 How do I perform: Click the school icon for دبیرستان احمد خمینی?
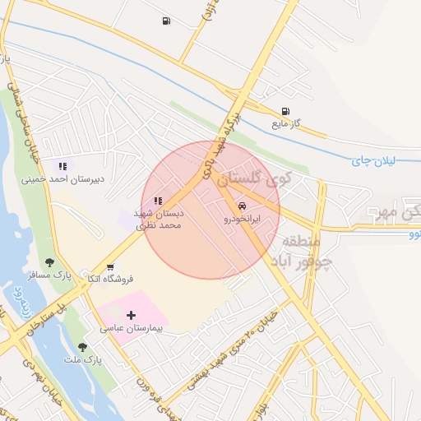[63, 166]
